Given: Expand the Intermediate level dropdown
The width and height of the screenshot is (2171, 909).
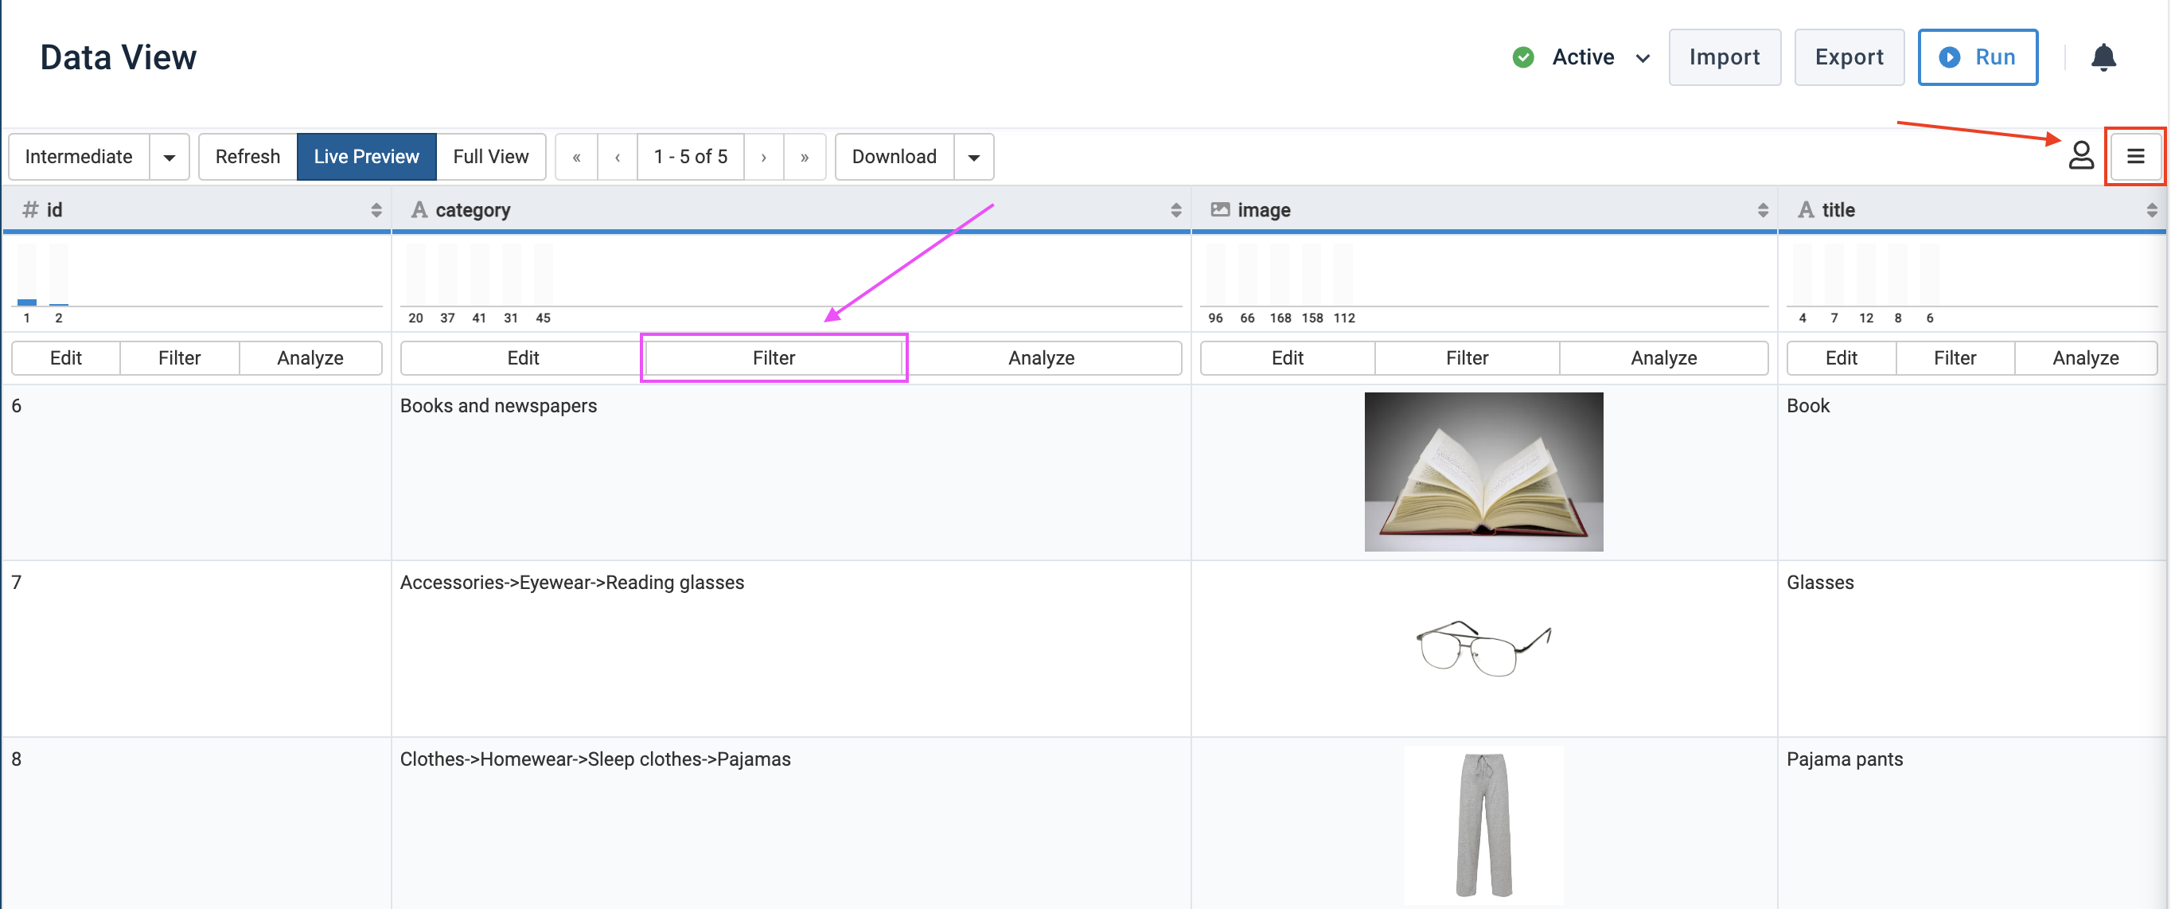Looking at the screenshot, I should point(169,157).
